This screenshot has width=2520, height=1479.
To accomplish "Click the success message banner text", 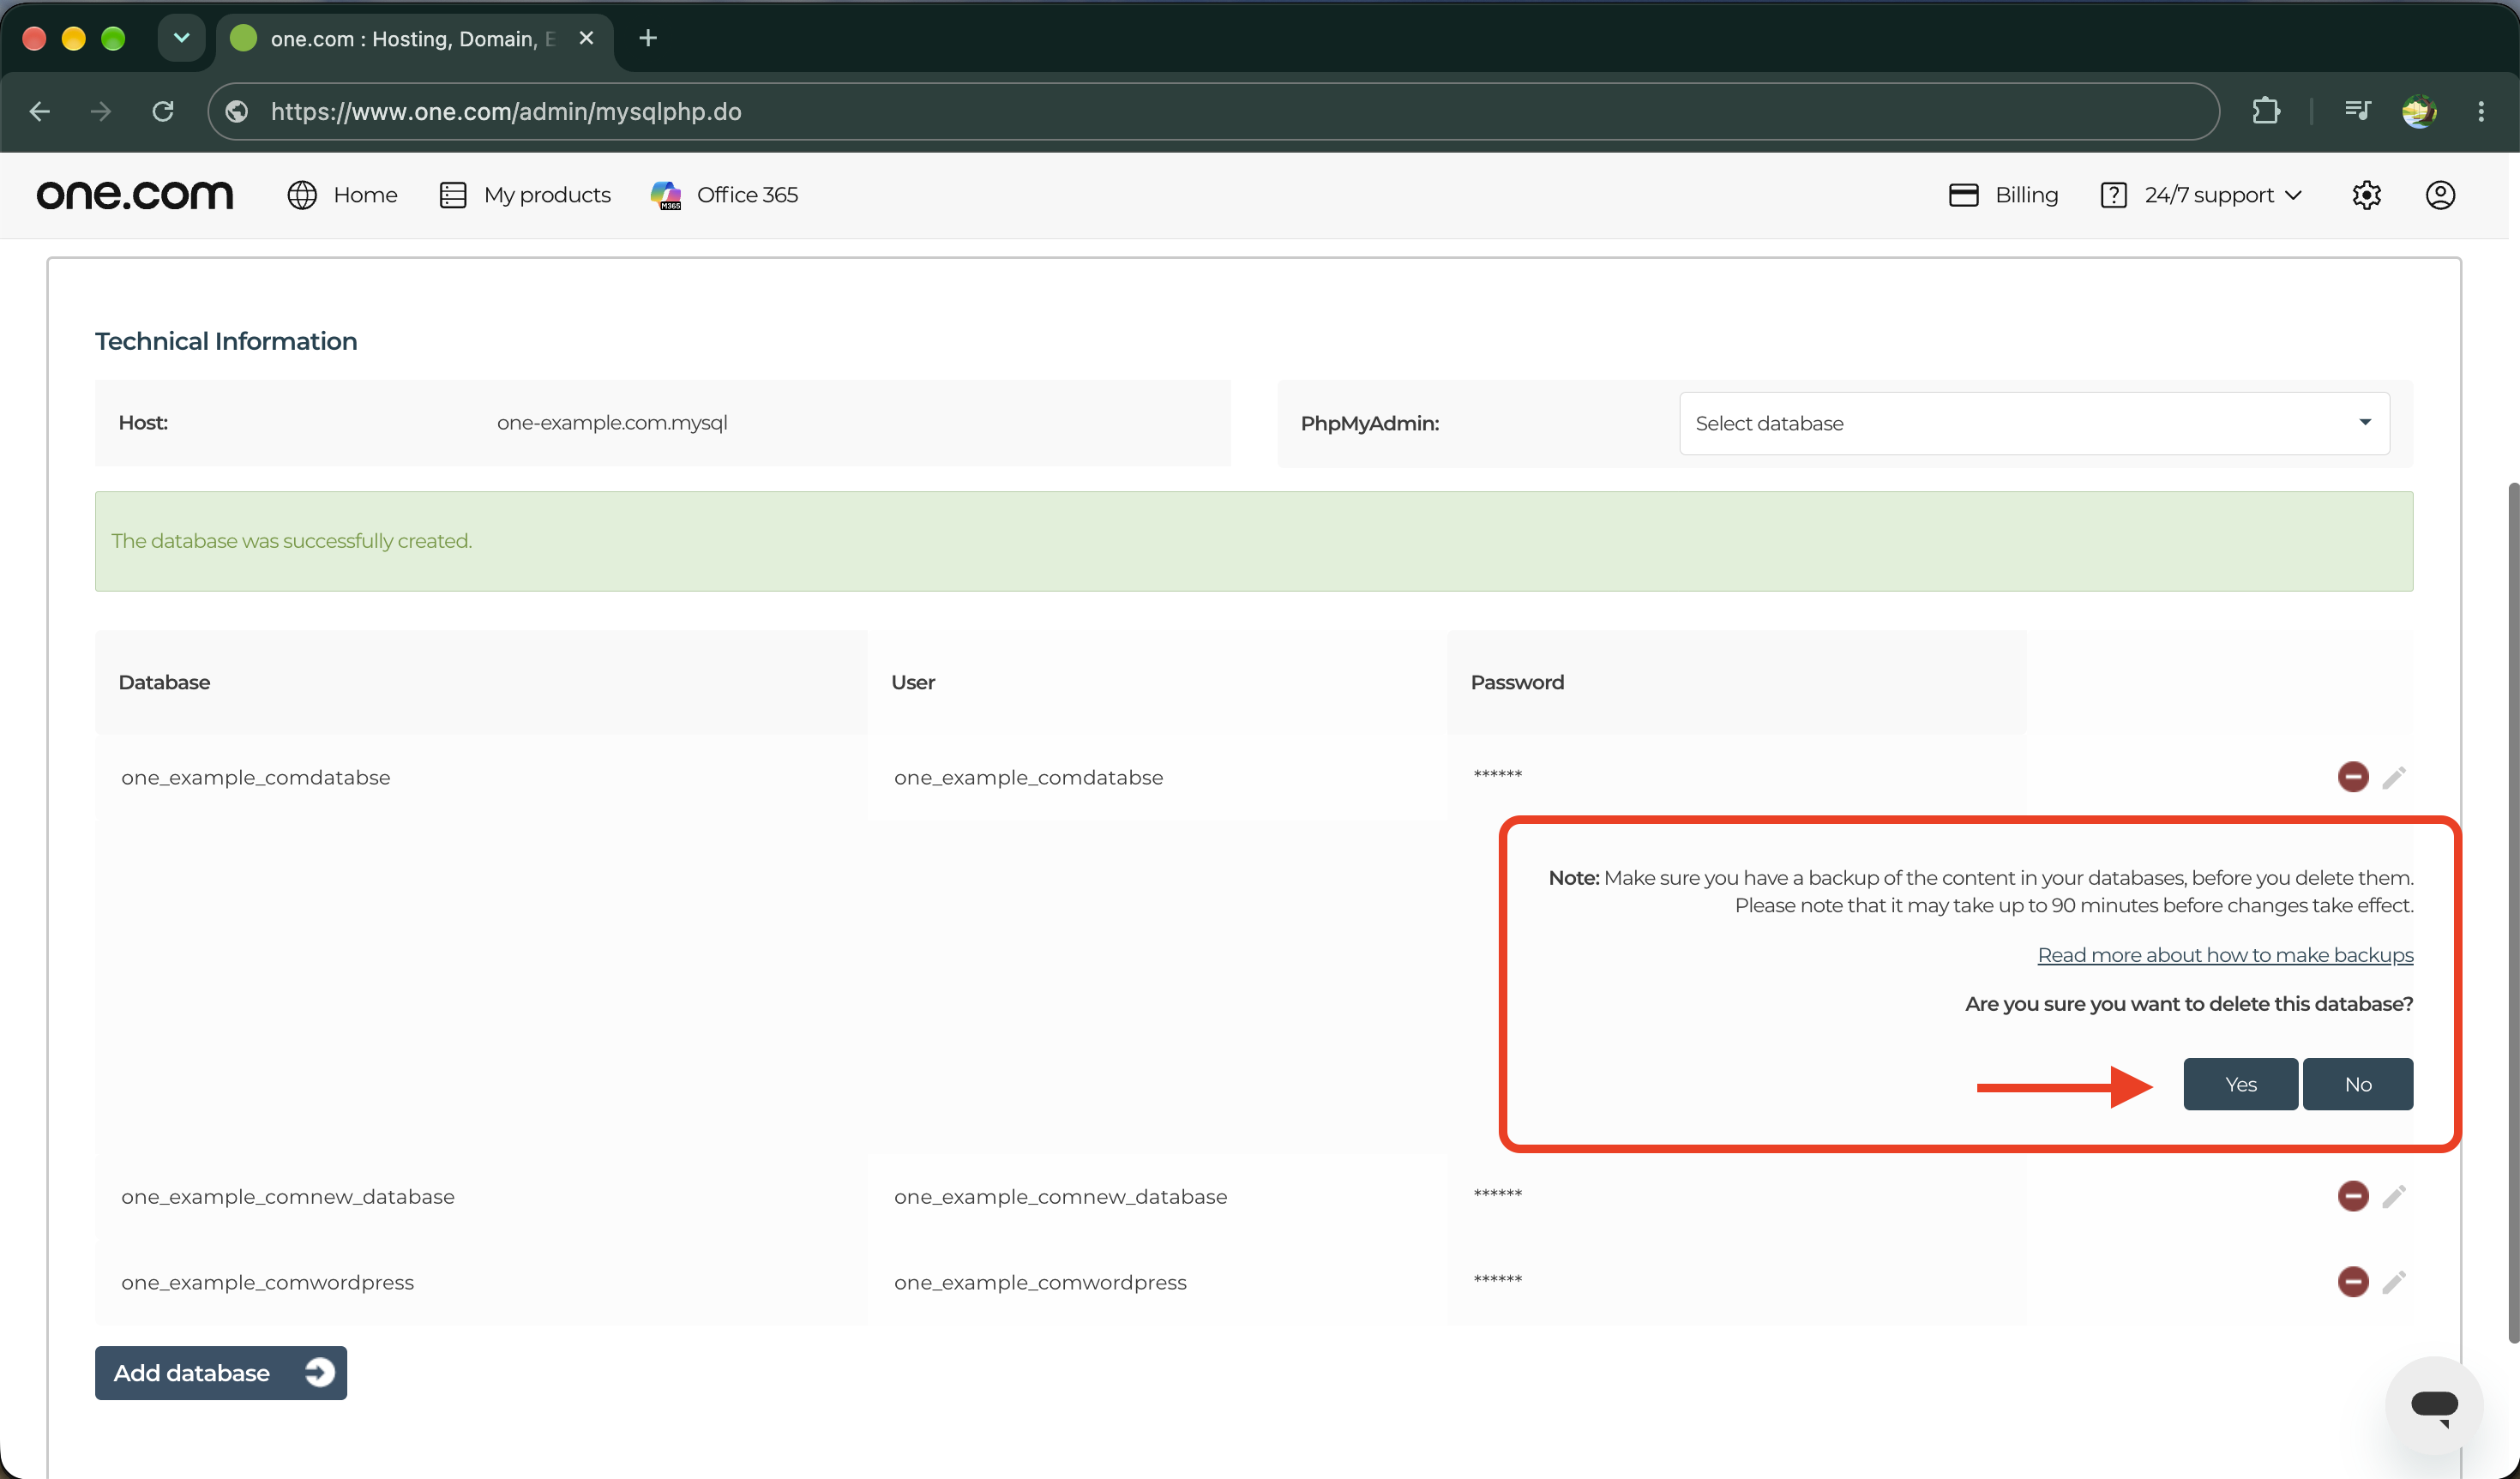I will coord(291,541).
